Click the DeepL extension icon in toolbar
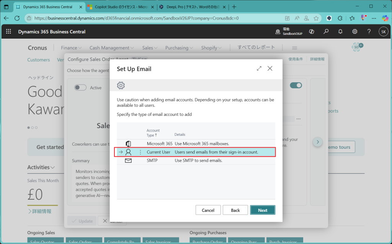 click(x=329, y=18)
